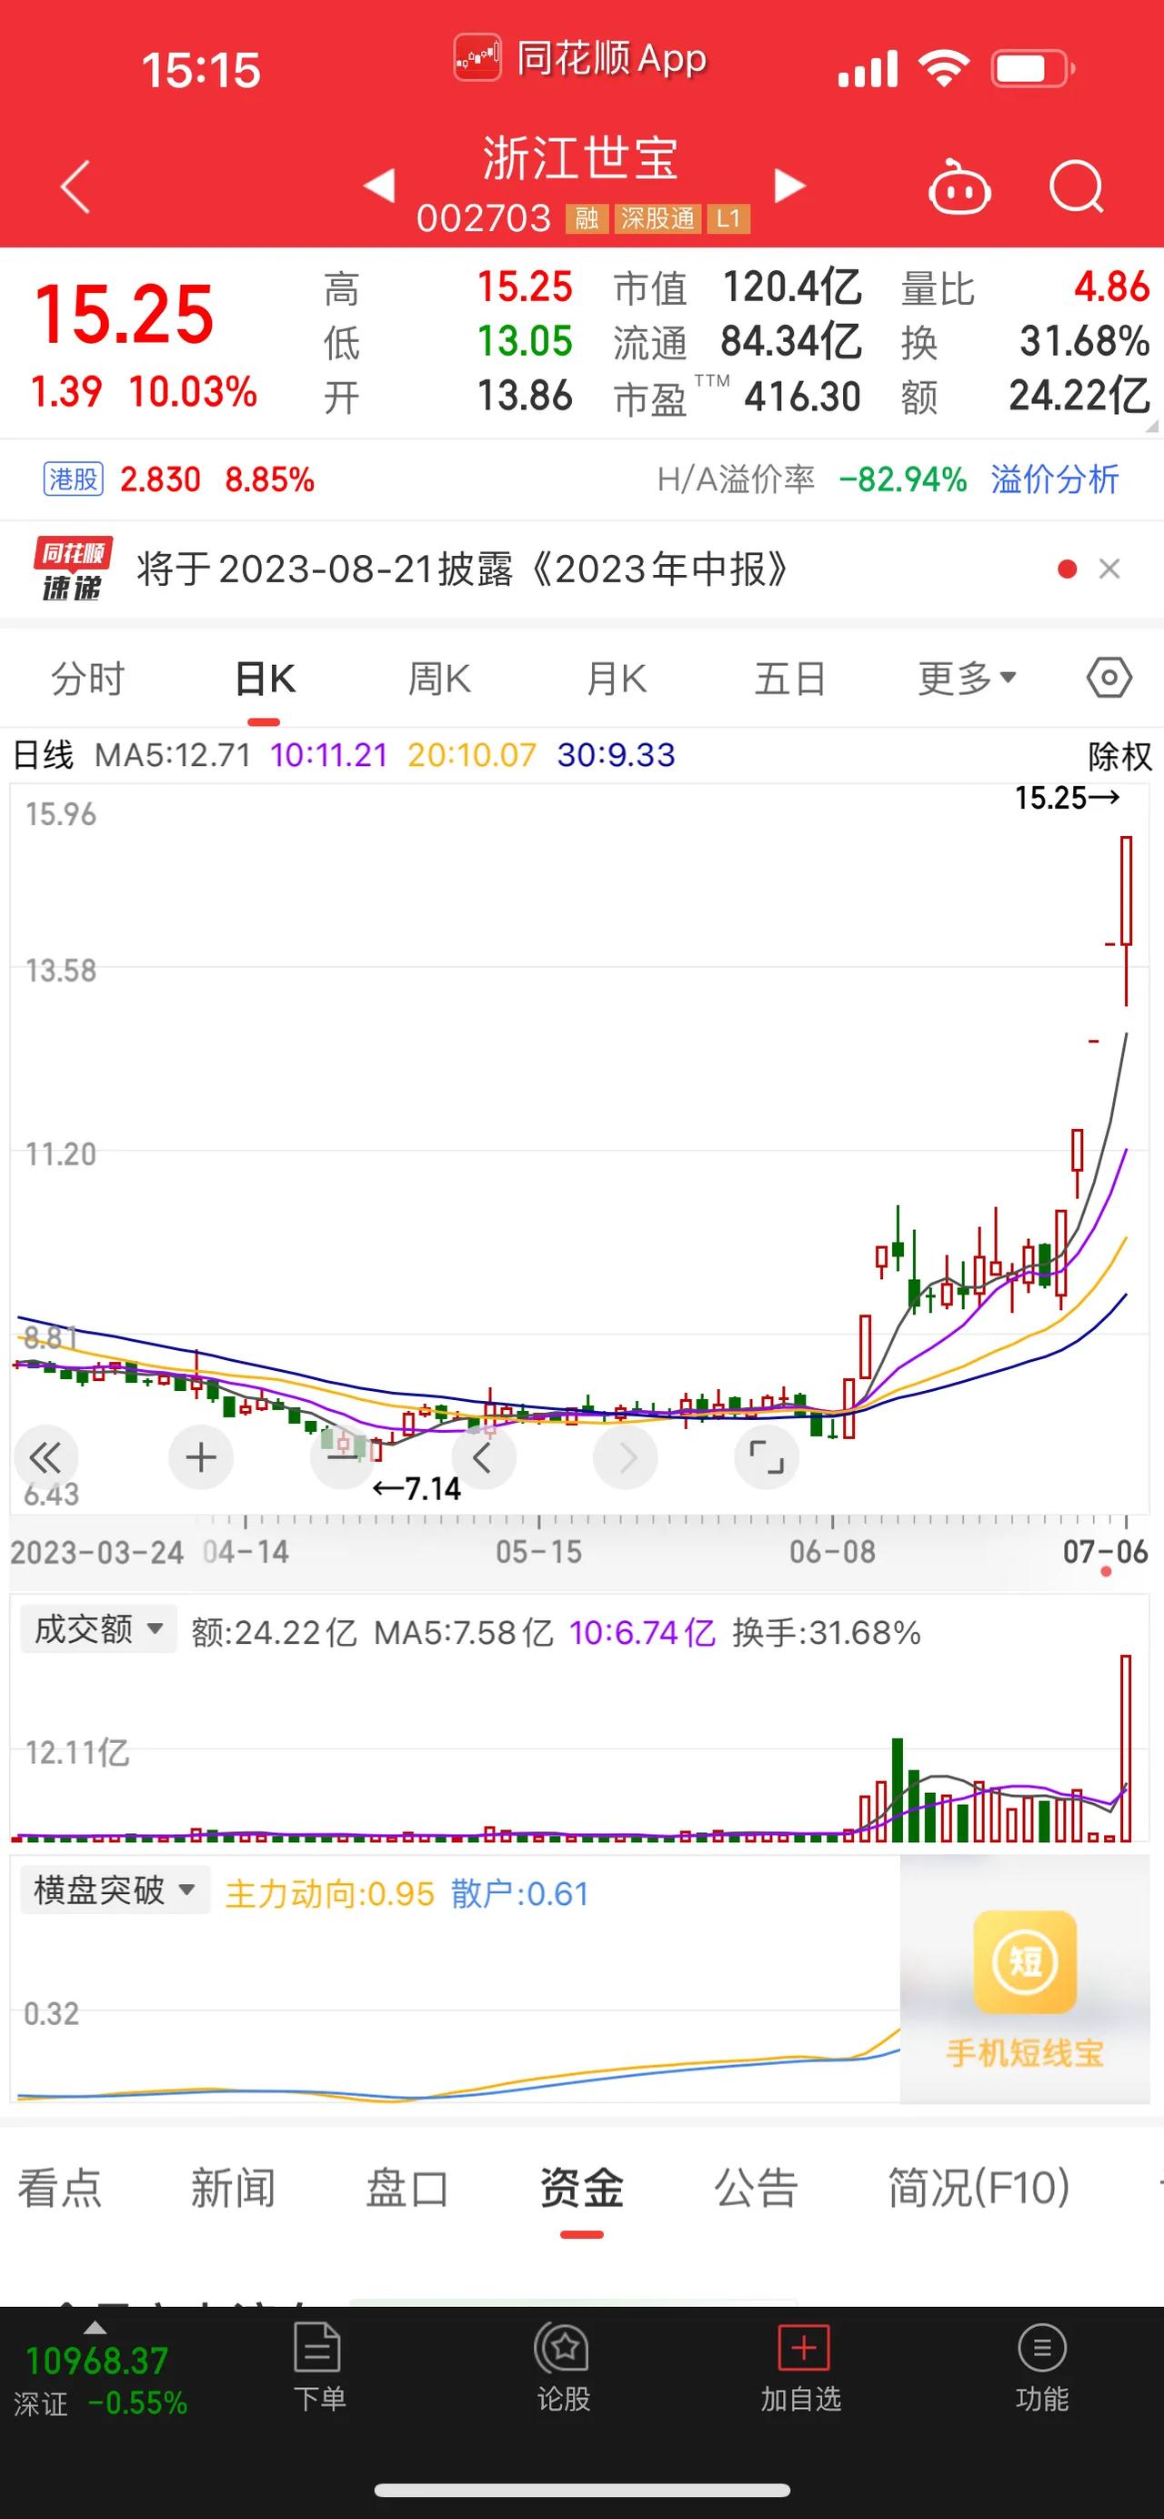Zoom out chart with minus button

[342, 1458]
